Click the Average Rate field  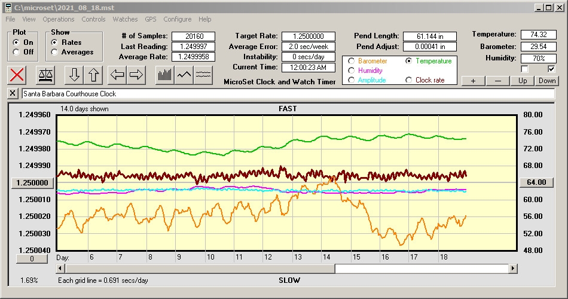194,57
